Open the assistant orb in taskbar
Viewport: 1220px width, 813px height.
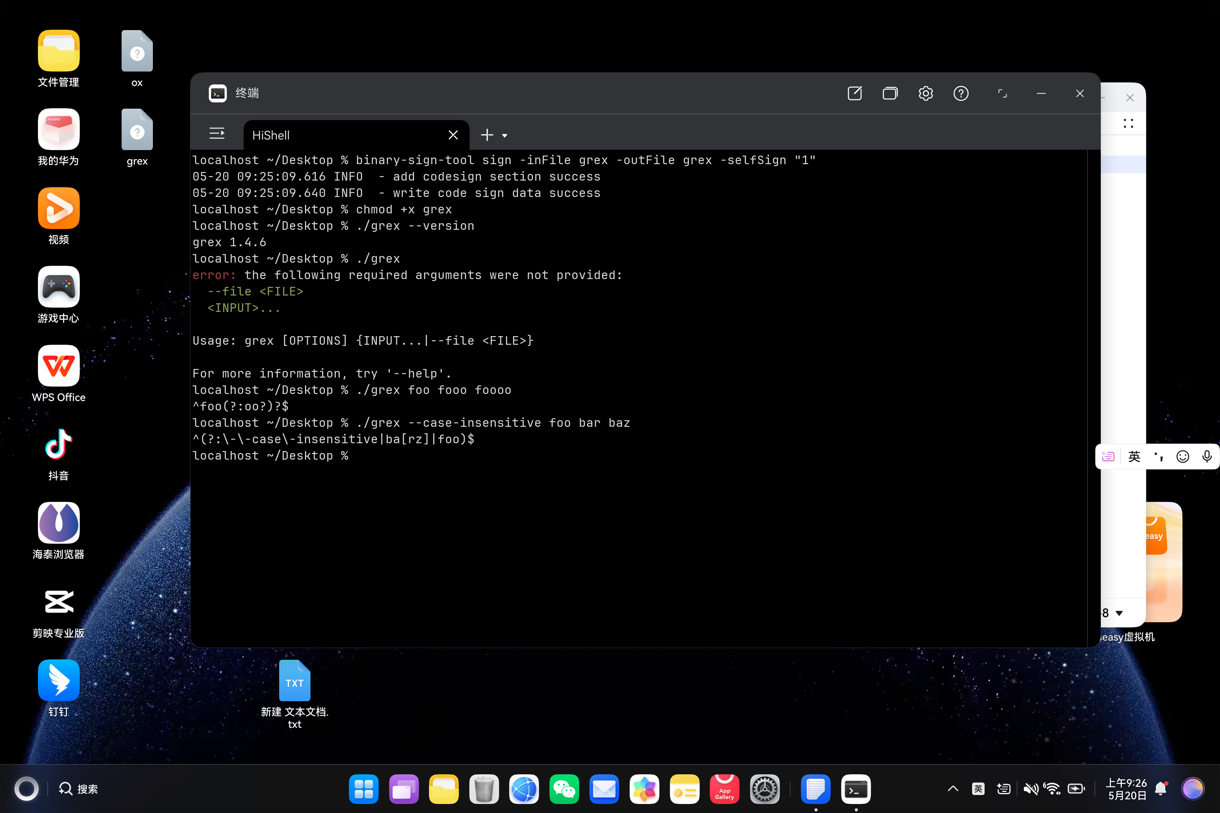1193,789
